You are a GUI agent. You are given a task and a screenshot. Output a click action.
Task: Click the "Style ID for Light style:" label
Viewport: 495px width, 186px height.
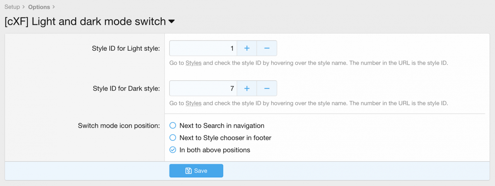[x=126, y=48]
